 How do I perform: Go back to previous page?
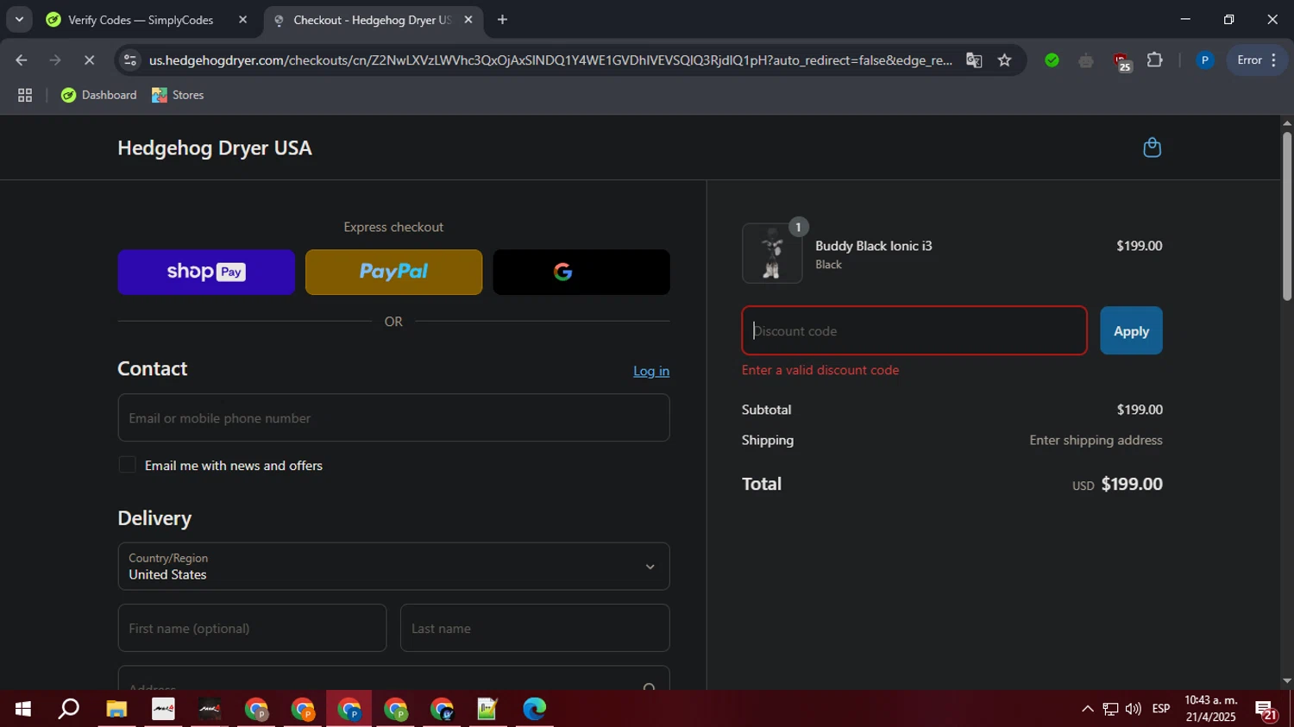[x=22, y=60]
